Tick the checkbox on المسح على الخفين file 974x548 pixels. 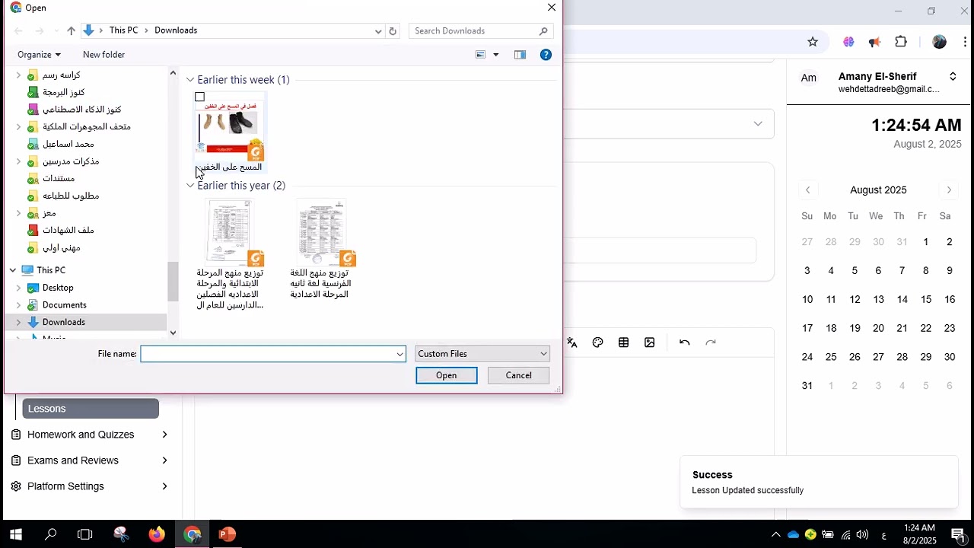tap(200, 97)
